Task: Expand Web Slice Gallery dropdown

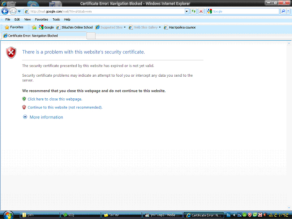Action: click(160, 27)
